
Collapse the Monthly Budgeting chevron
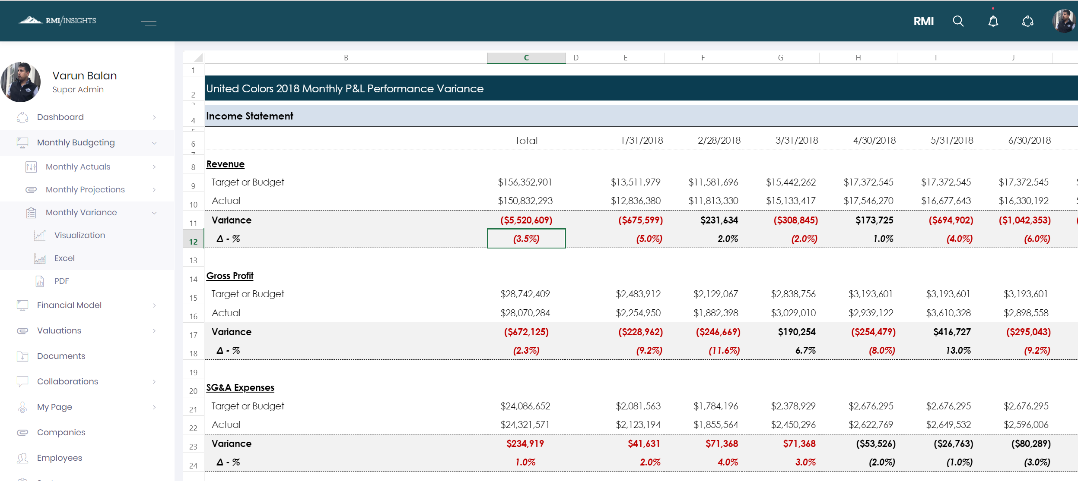pos(154,143)
